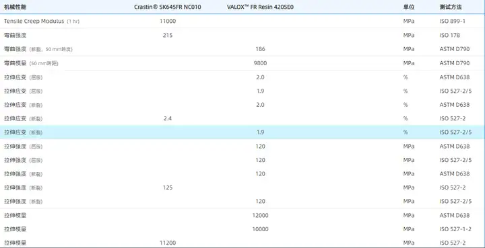Click 120 in 拉伸强度 (屈服) ISO 527-2/5 row
485x248 pixels.
coord(261,160)
